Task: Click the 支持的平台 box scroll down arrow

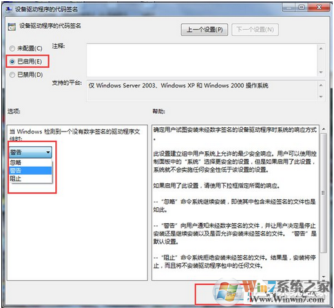Action: [321, 97]
